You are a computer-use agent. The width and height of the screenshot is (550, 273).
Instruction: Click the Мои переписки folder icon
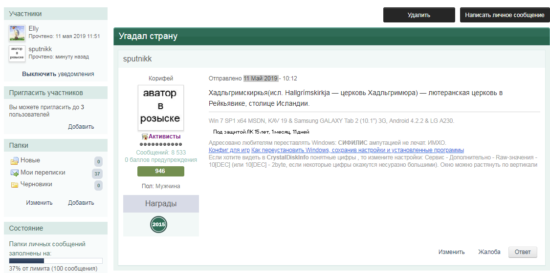tap(14, 173)
